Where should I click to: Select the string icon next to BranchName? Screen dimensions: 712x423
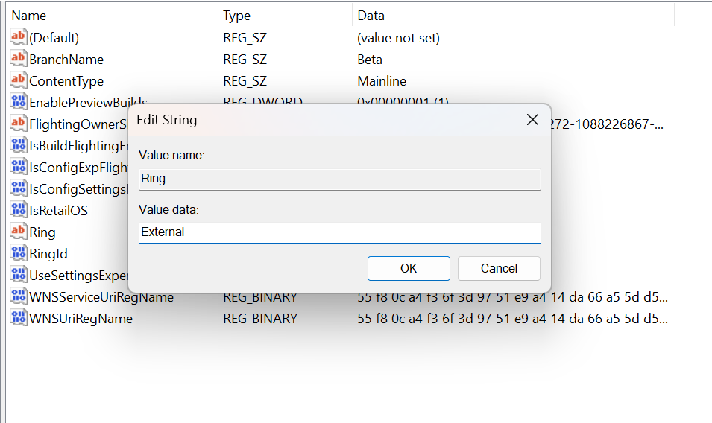(19, 59)
